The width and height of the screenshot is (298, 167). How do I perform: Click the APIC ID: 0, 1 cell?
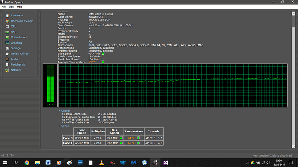[x=154, y=138]
